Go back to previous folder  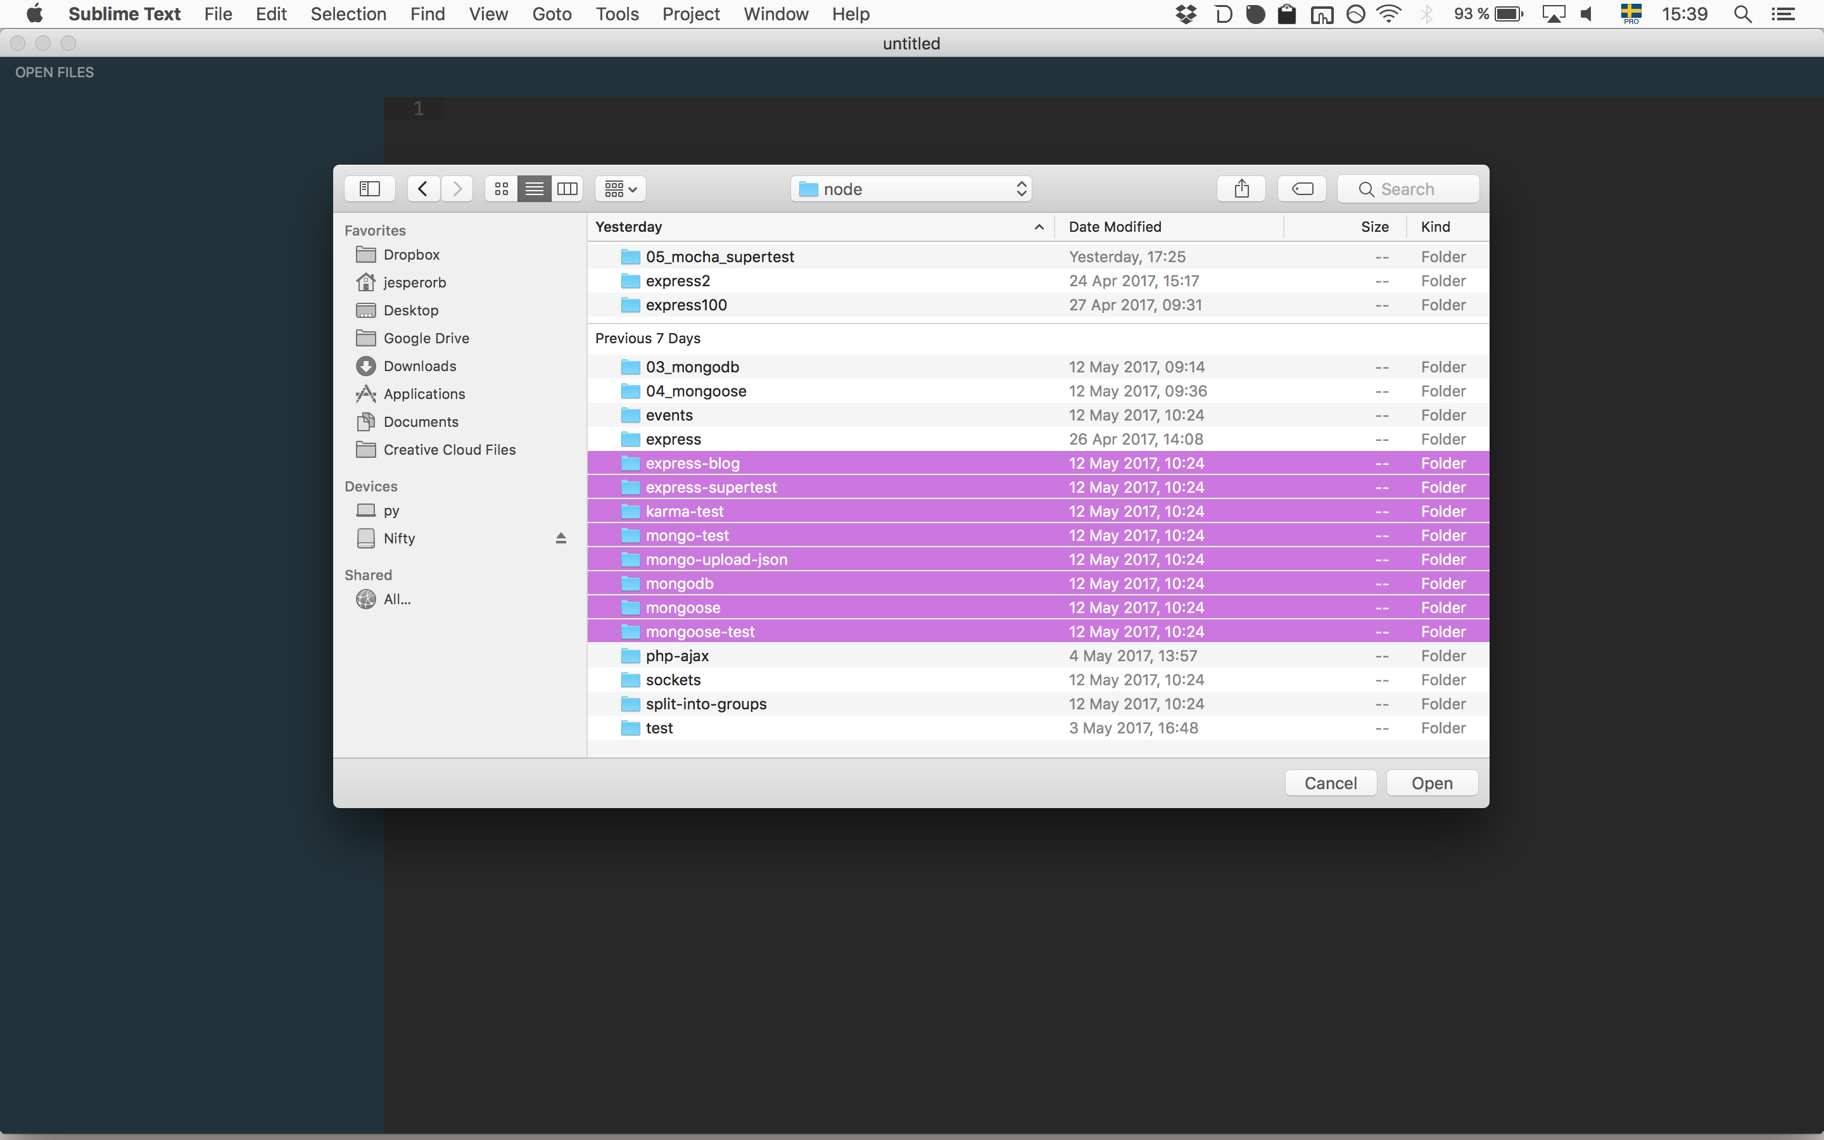[424, 189]
